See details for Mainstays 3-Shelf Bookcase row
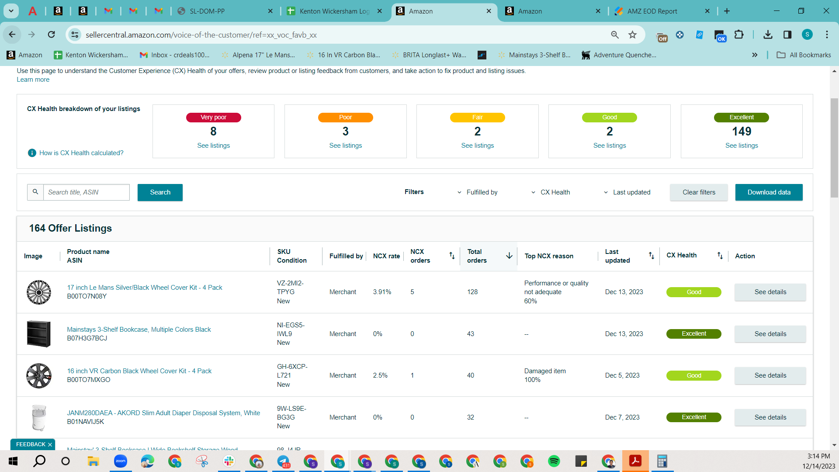This screenshot has width=839, height=472. point(770,334)
